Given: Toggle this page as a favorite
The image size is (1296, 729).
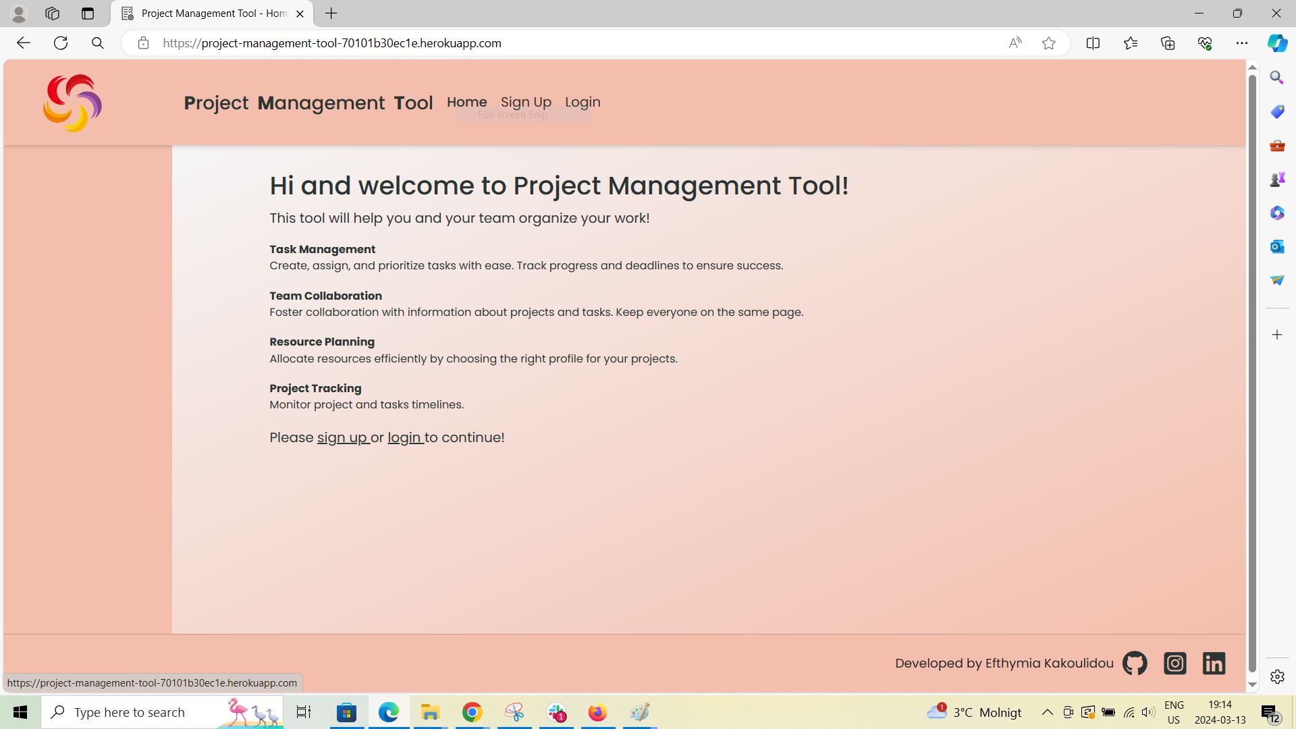Looking at the screenshot, I should (1048, 43).
